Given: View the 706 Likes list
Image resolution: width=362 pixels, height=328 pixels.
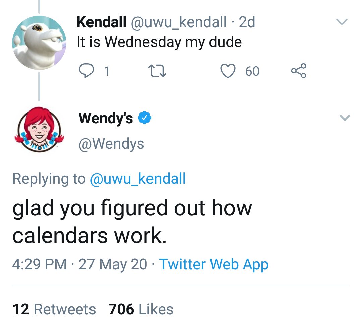Looking at the screenshot, I should tap(141, 309).
